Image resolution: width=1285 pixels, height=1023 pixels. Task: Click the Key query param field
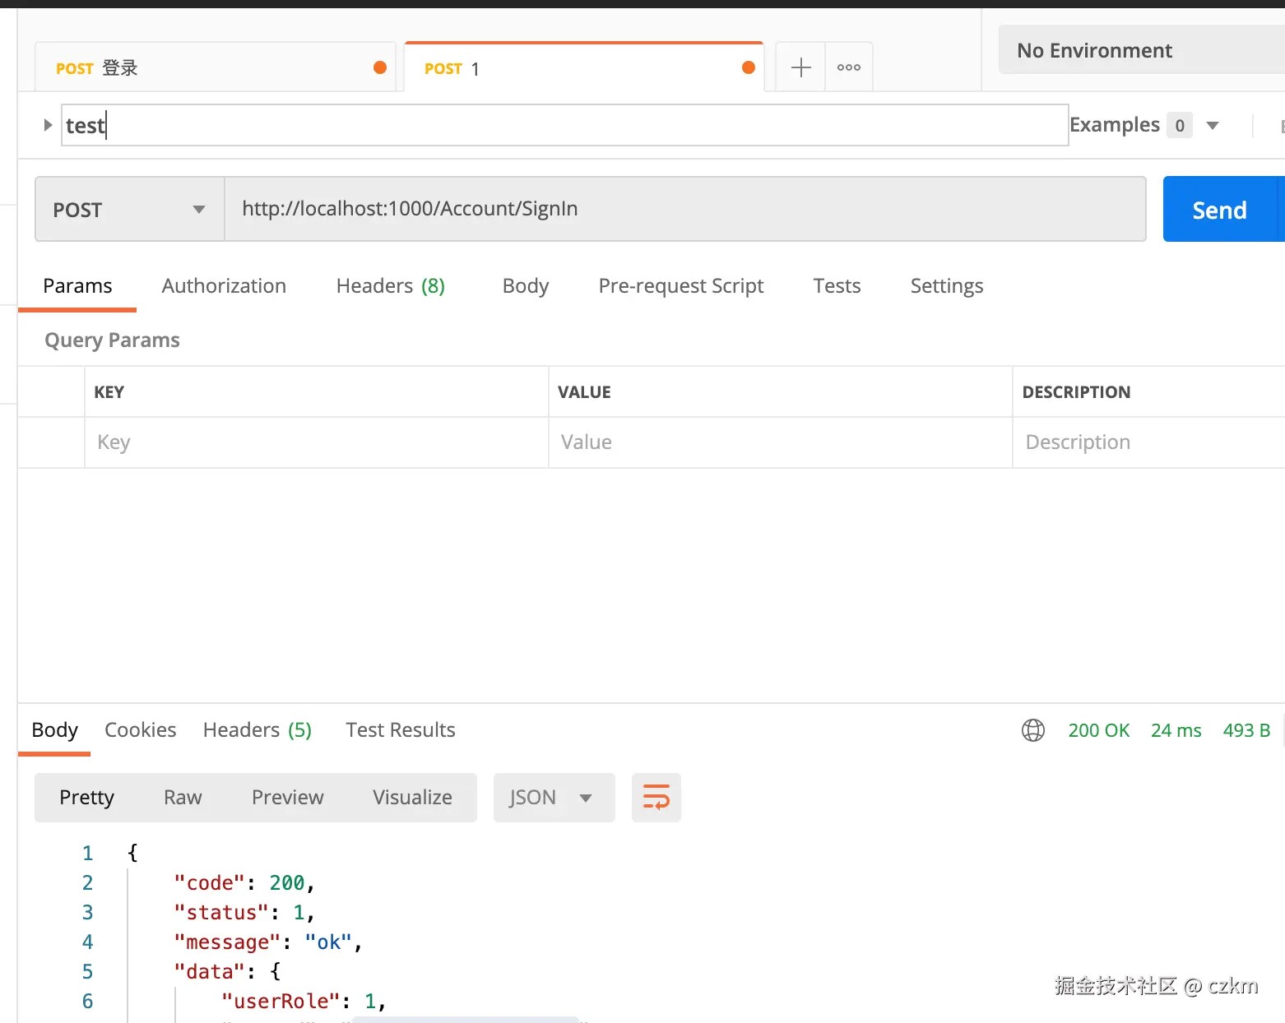316,442
